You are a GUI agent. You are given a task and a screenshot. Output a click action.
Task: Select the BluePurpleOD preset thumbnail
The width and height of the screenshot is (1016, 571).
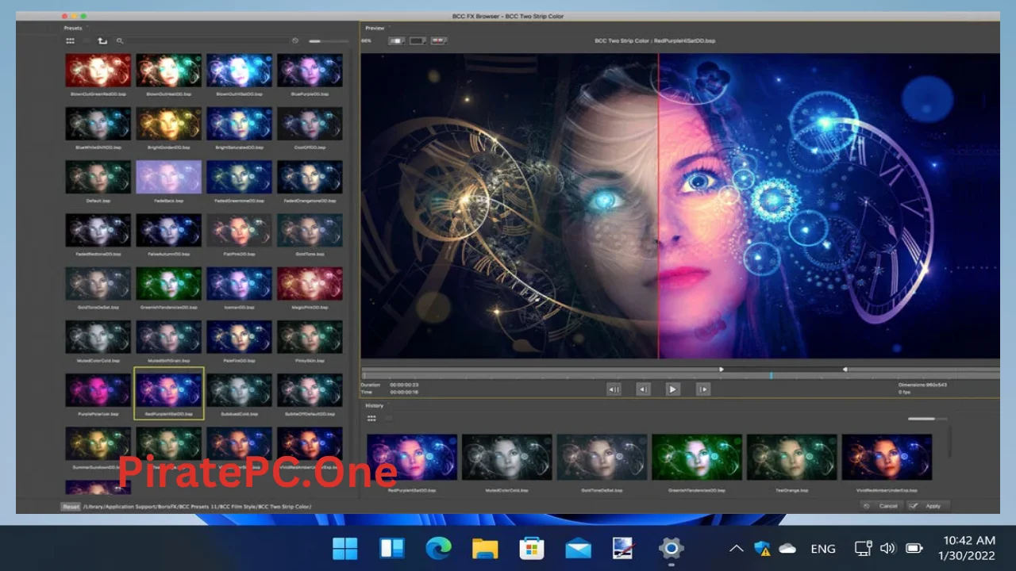[x=310, y=70]
